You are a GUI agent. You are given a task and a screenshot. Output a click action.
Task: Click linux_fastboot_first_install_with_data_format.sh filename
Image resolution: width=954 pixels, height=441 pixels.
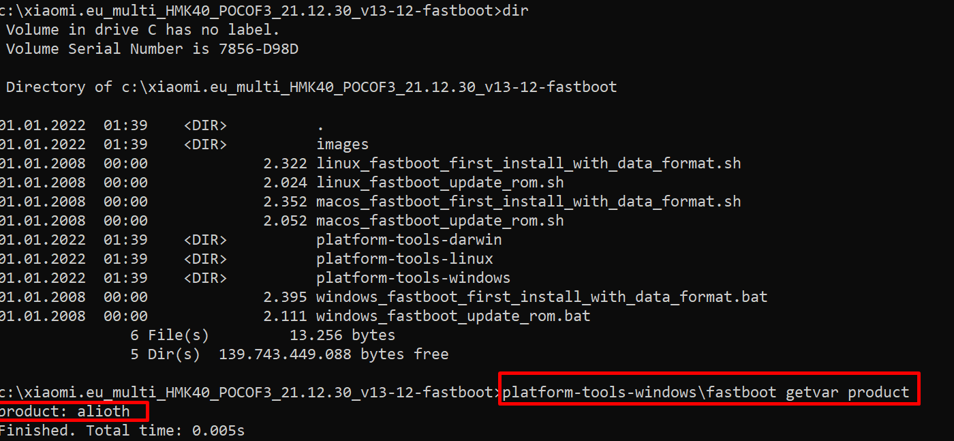(x=528, y=164)
